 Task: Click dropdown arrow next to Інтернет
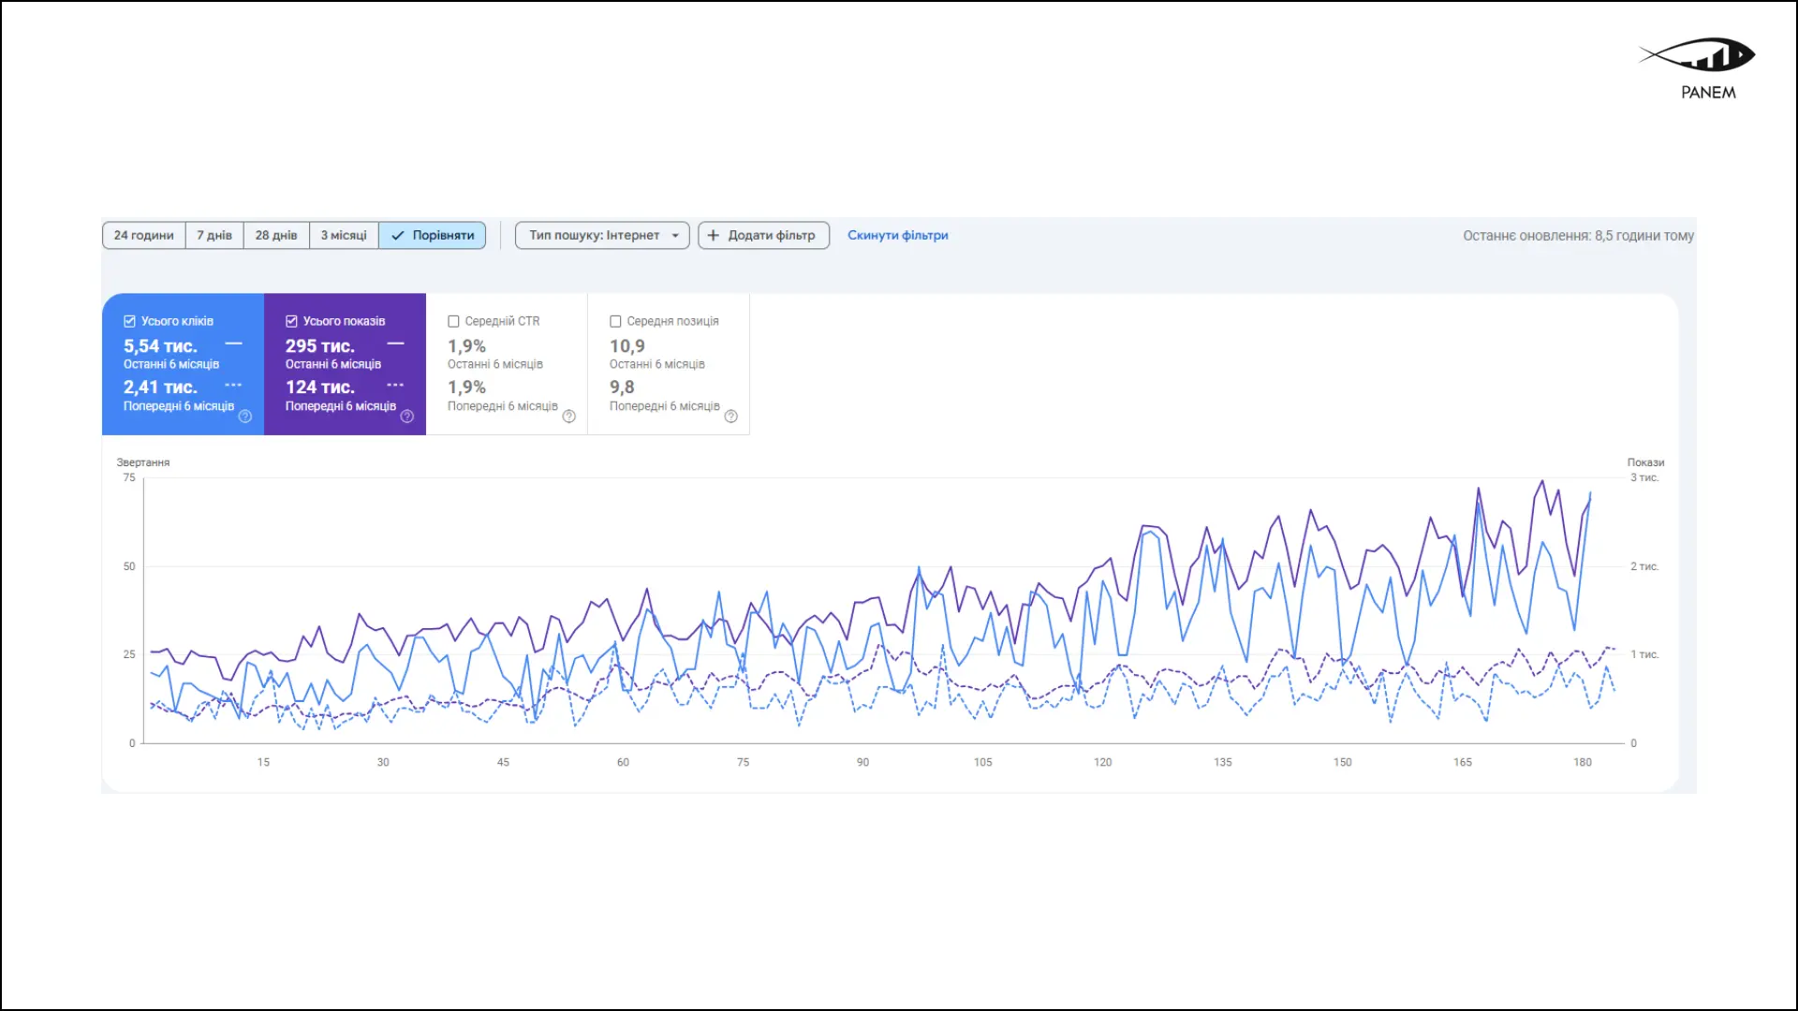click(675, 236)
